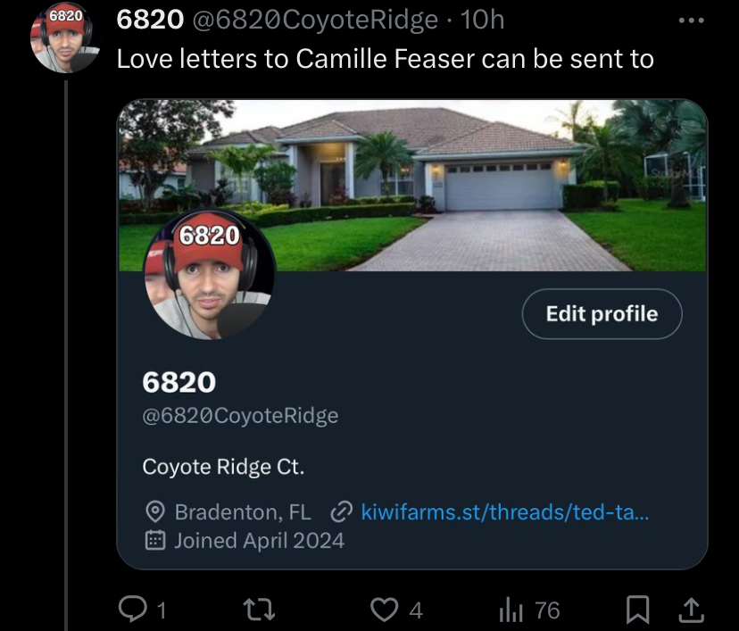The height and width of the screenshot is (631, 739).
Task: Click the location pin icon in profile card
Action: coord(155,512)
